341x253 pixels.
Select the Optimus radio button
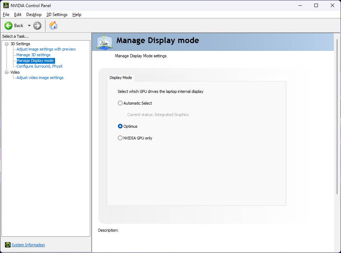120,126
